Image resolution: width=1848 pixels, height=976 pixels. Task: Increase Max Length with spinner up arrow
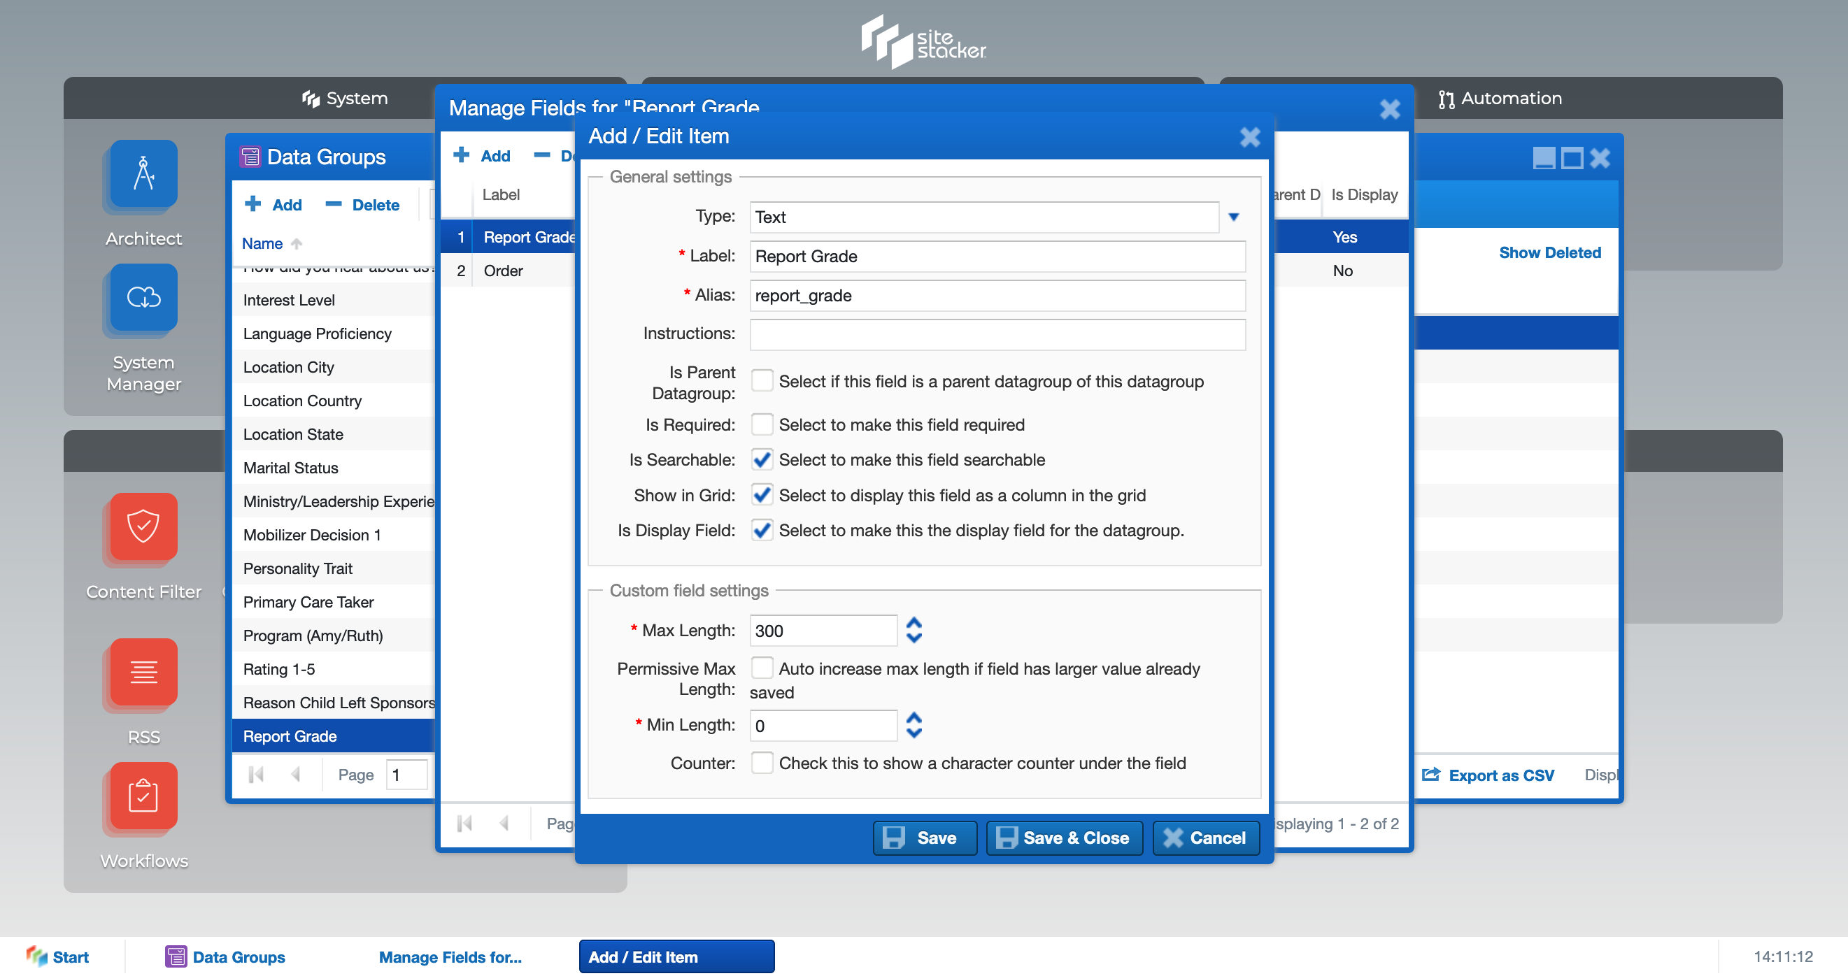pos(914,623)
